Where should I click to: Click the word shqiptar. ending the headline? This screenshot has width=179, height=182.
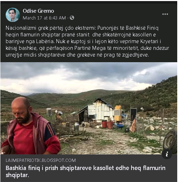pyautogui.click(x=17, y=175)
